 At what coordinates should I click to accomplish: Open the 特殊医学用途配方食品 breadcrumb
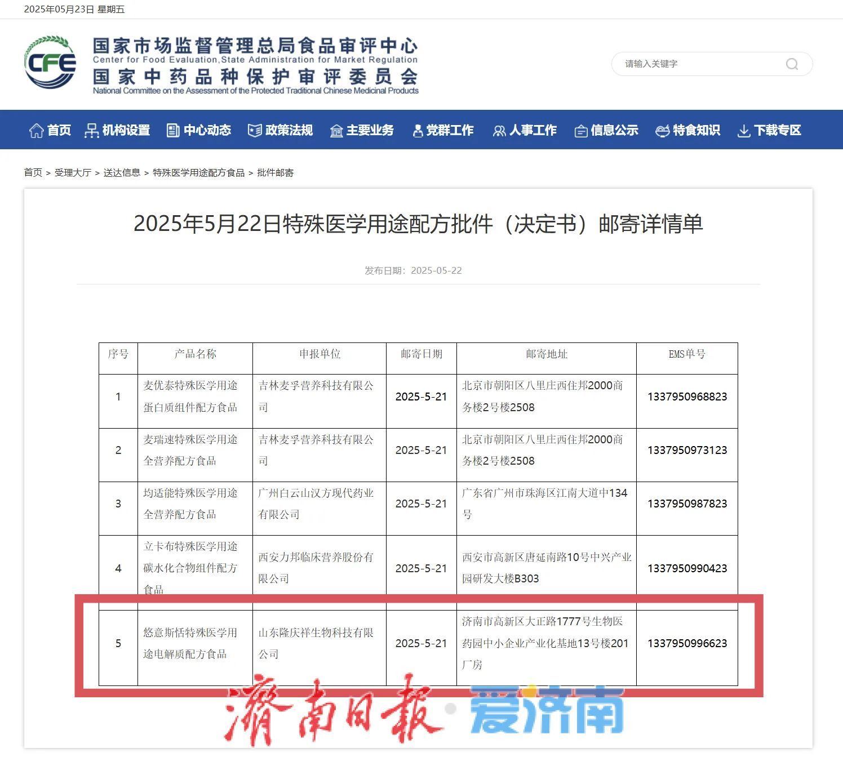coord(198,173)
